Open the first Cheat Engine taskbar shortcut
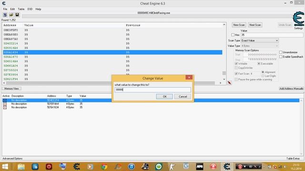Viewport: 305px width, 171px height. [76, 167]
